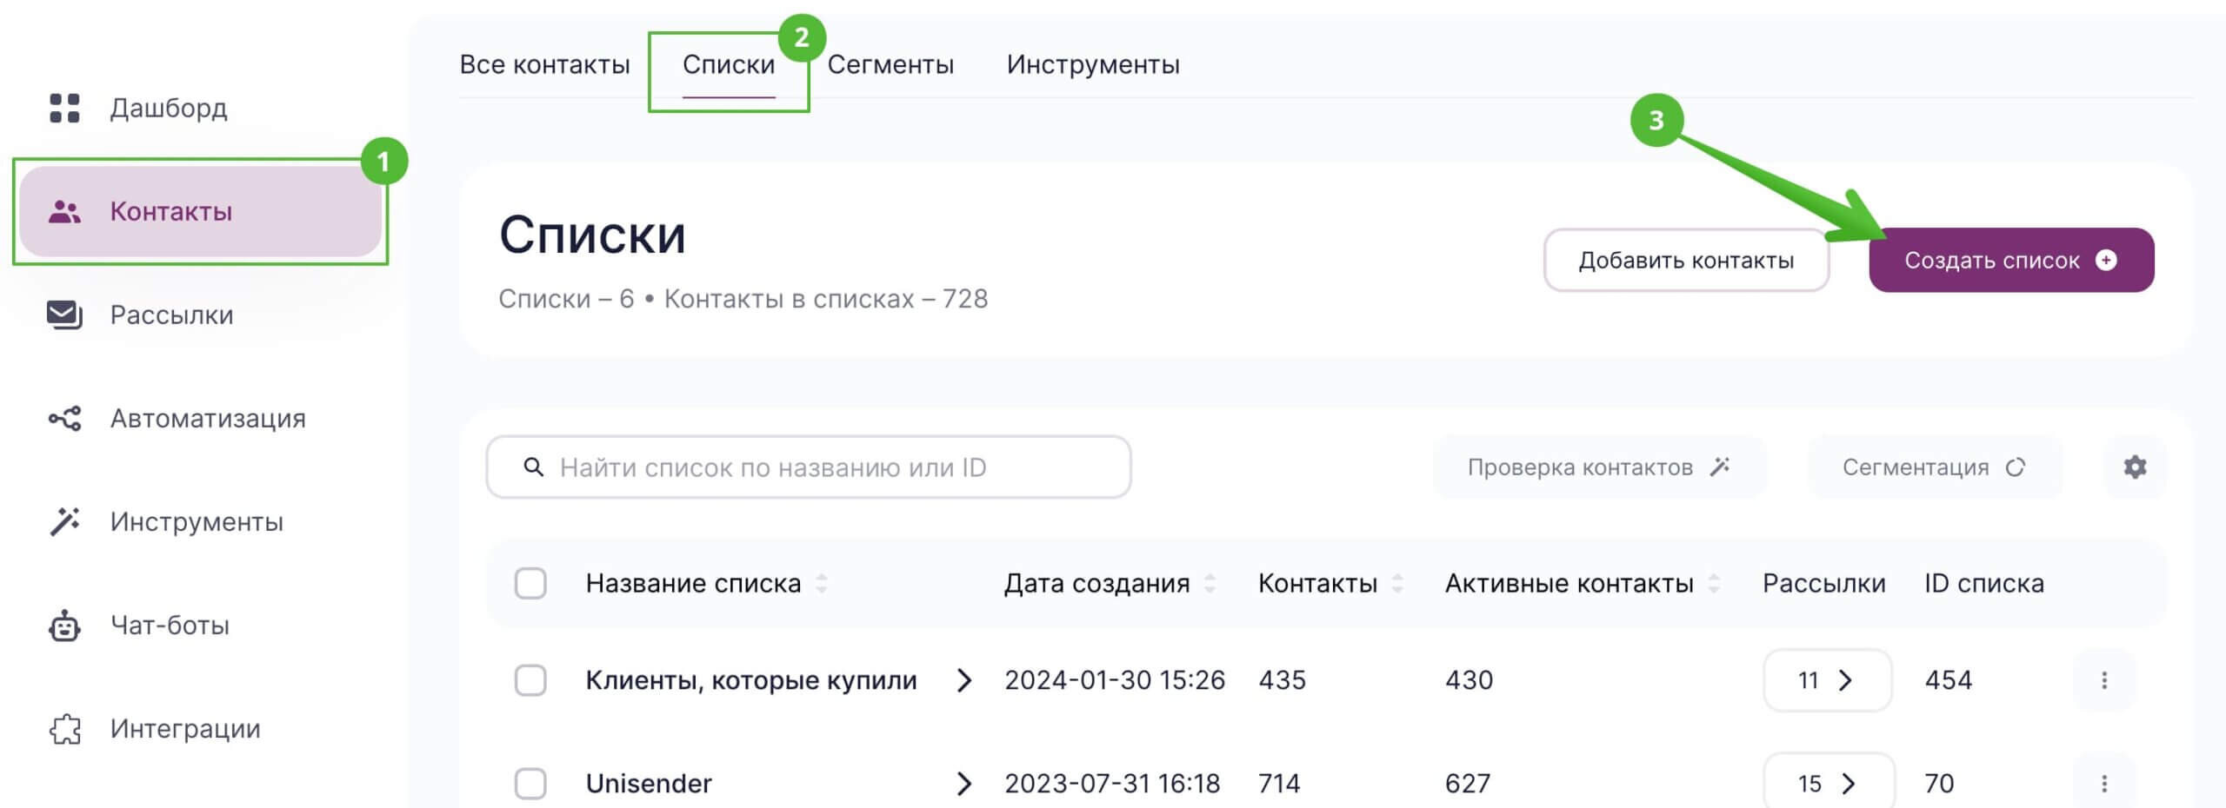This screenshot has height=808, width=2226.
Task: Select the Списки tab
Action: click(729, 64)
